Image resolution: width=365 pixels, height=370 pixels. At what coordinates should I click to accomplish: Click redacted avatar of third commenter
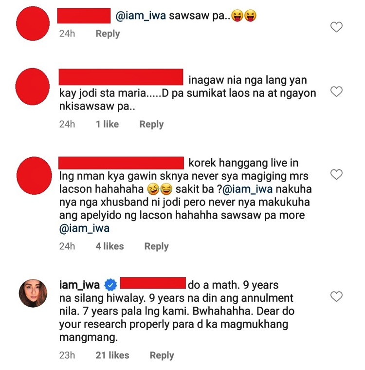click(34, 176)
